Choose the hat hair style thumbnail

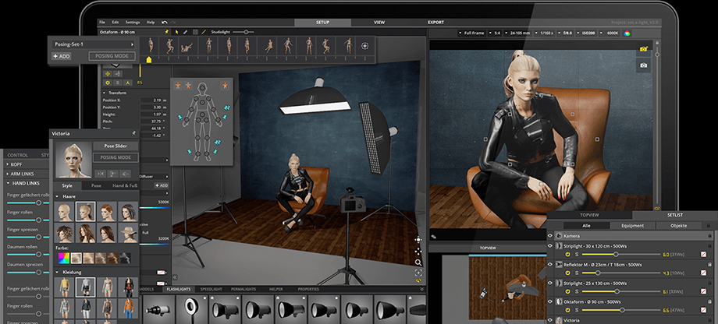(128, 234)
